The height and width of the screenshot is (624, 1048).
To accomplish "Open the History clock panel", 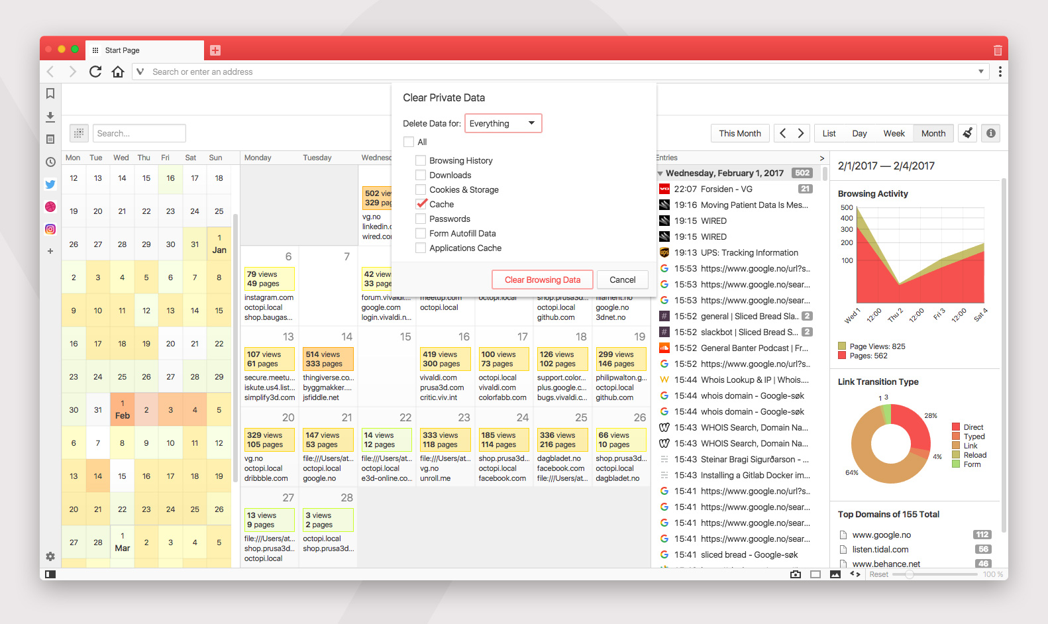I will (x=50, y=162).
